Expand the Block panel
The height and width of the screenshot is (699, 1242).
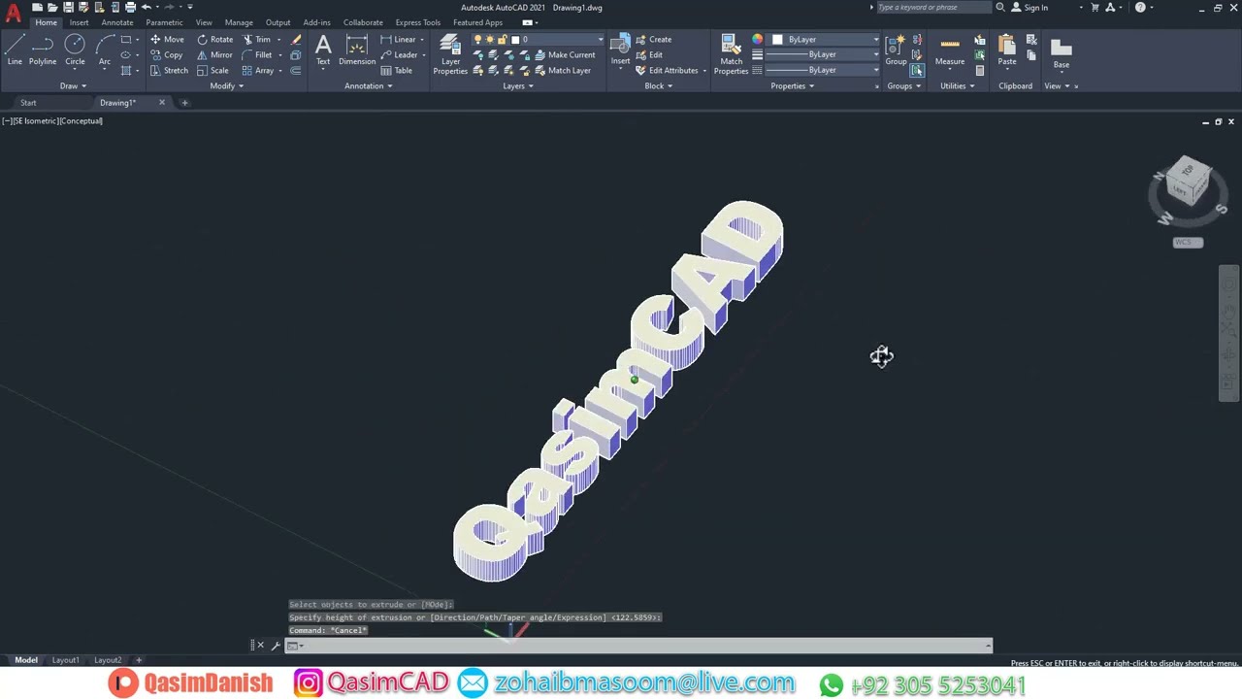(x=659, y=85)
